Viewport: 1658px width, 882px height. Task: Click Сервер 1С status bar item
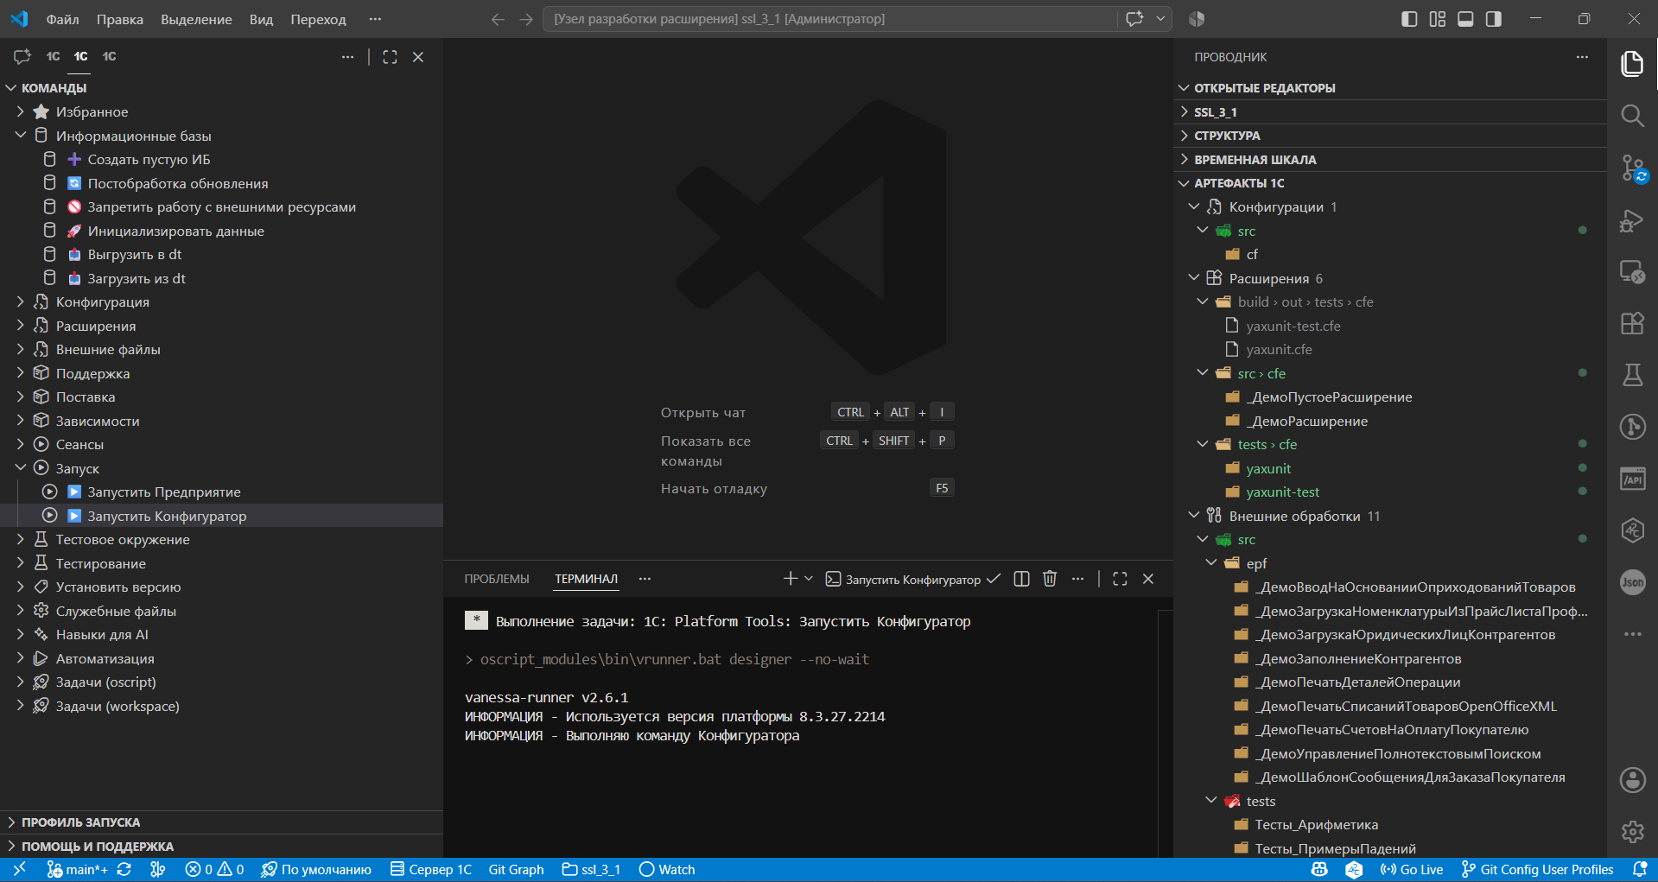431,870
